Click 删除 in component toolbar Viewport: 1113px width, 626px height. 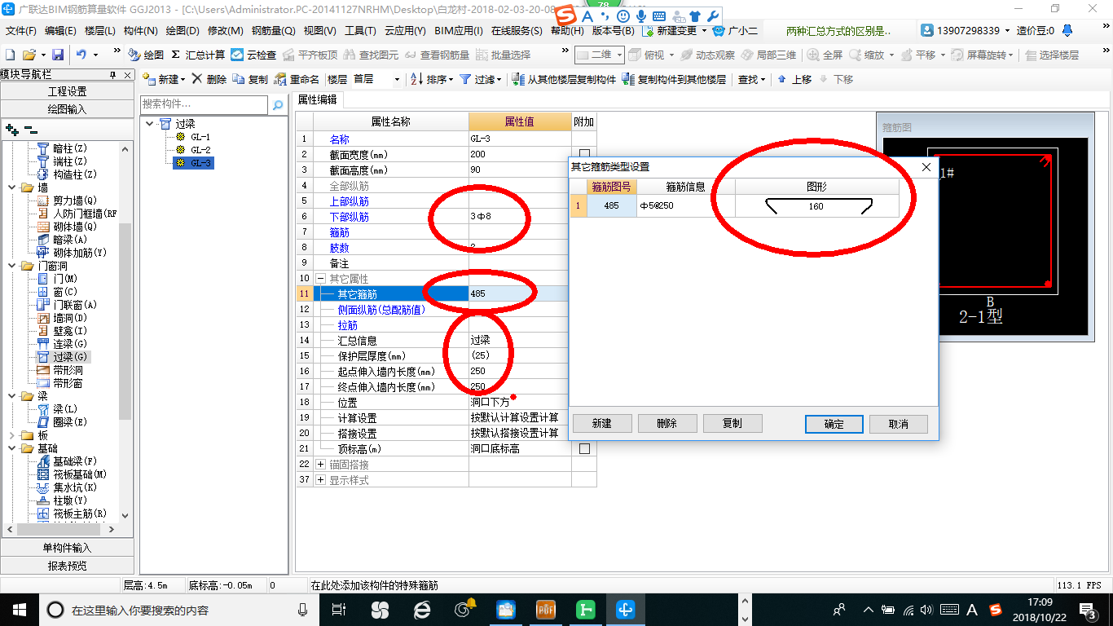[x=209, y=79]
